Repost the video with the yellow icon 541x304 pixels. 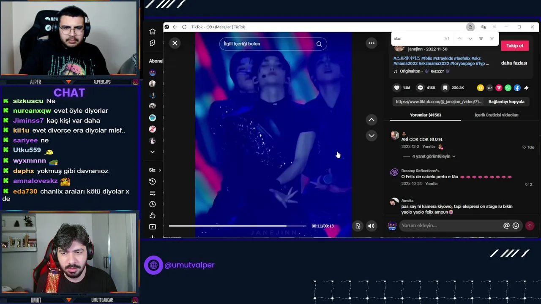[x=480, y=88]
